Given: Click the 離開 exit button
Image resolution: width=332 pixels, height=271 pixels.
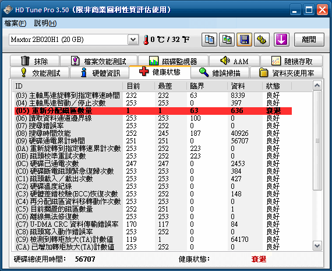Looking at the screenshot, I should tap(309, 40).
